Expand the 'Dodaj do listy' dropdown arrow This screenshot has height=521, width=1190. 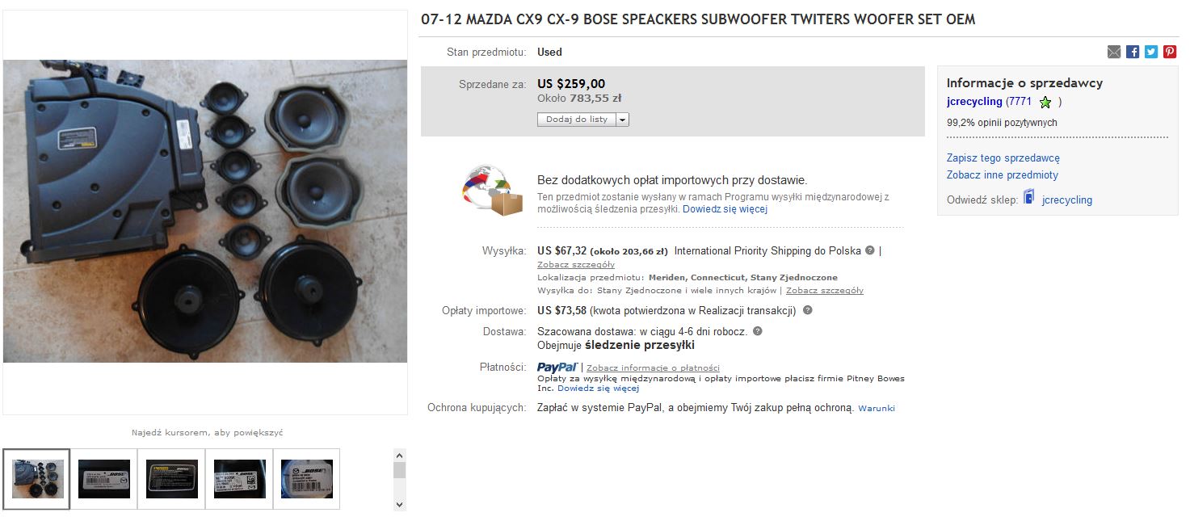[622, 120]
